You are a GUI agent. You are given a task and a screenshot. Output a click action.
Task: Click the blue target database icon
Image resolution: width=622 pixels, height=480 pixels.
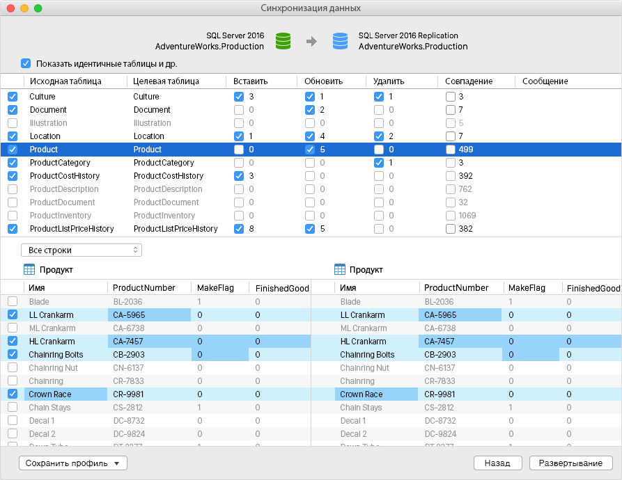tap(340, 41)
